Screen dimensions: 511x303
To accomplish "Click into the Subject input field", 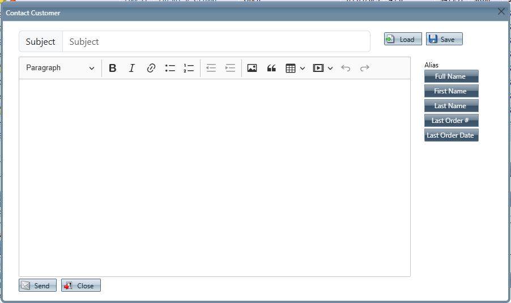I will tap(215, 42).
